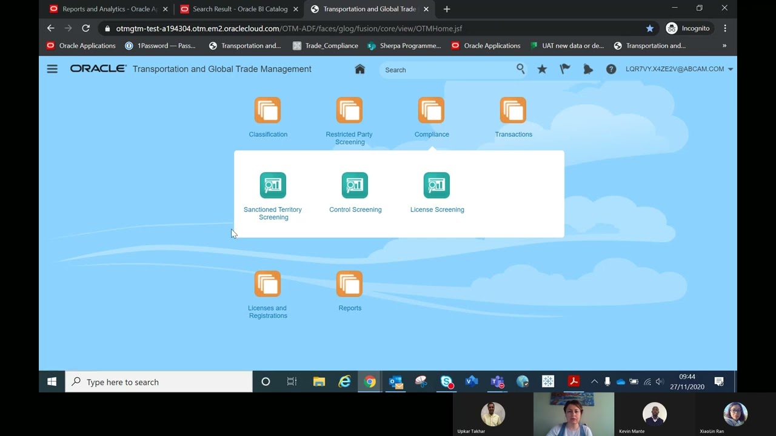Screen dimensions: 776x436
Task: Open Chrome three-dot menu
Action: tap(725, 28)
